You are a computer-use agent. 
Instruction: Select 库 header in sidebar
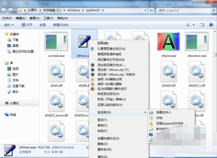tap(9, 63)
